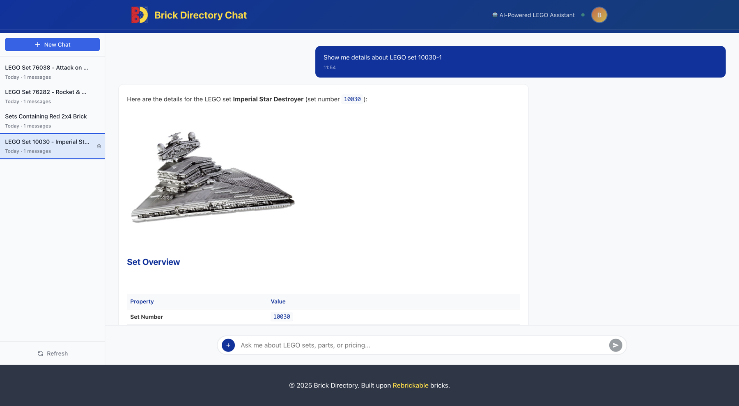Refresh the chat list

coord(53,354)
